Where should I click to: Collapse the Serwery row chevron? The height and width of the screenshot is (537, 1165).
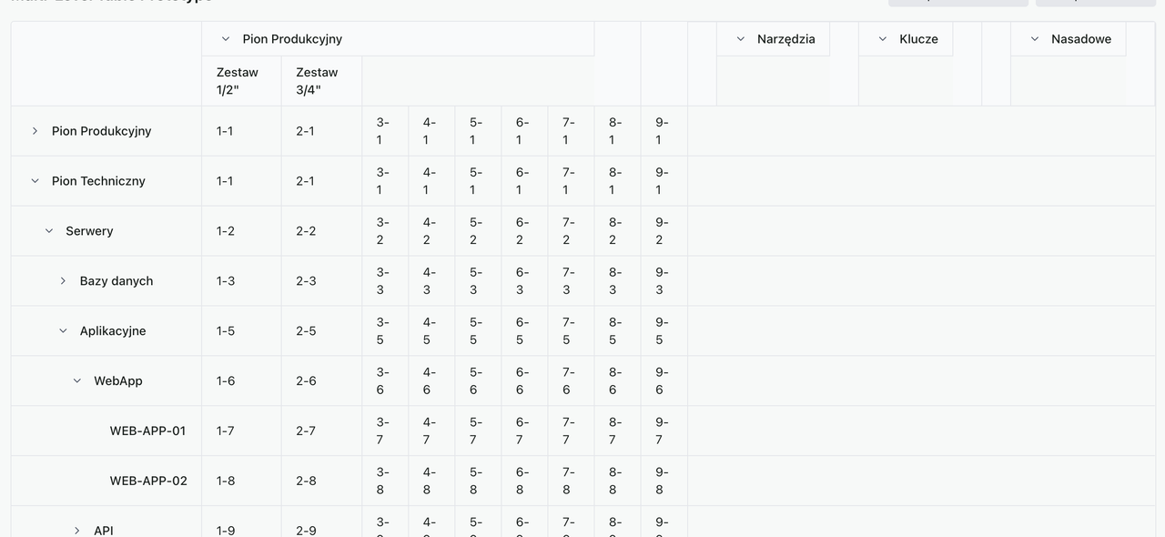click(49, 231)
